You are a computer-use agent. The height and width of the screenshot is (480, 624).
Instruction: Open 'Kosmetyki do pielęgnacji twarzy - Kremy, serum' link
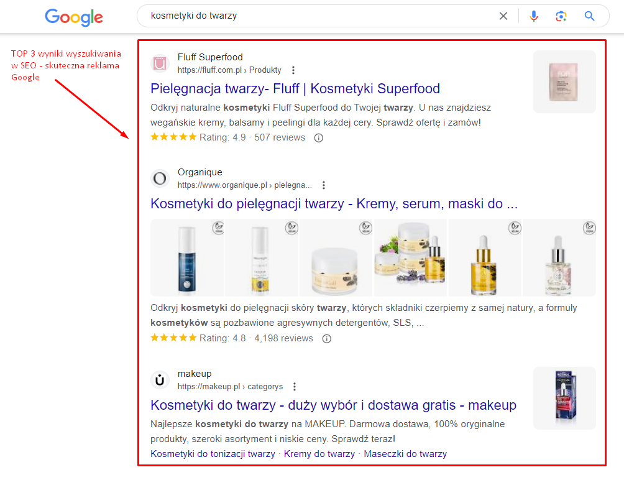pos(334,203)
